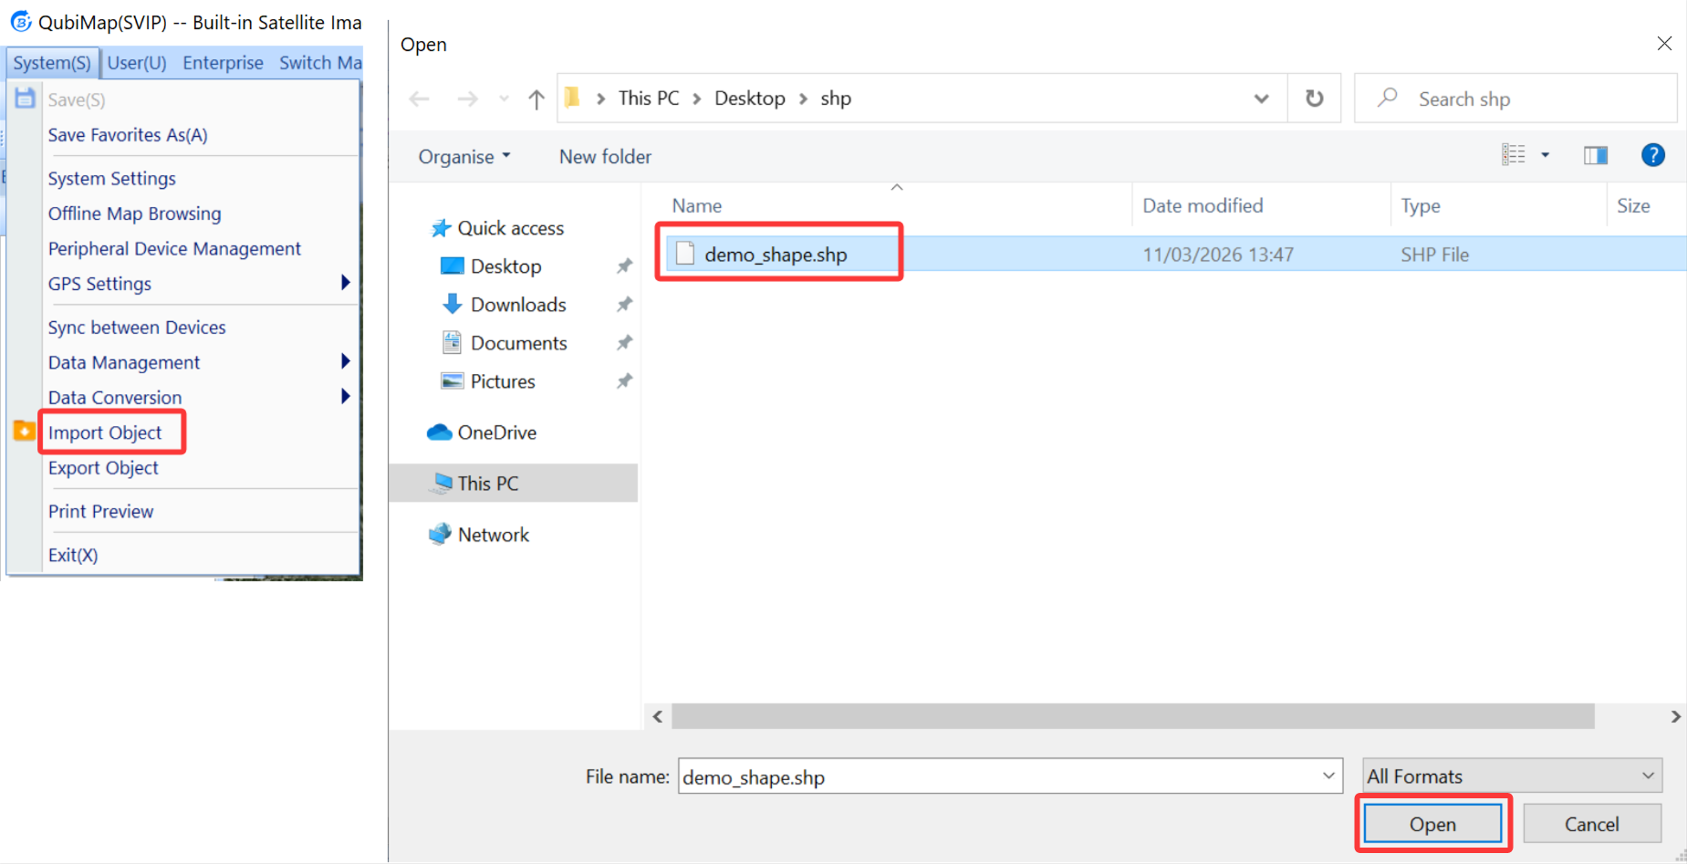Toggle the preview pane icon
Image resolution: width=1687 pixels, height=864 pixels.
1596,155
